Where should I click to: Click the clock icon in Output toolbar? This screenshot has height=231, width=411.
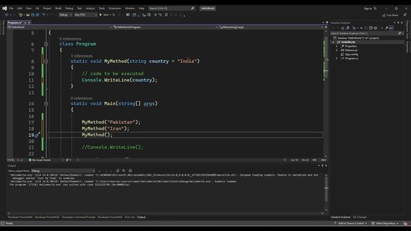click(x=130, y=171)
